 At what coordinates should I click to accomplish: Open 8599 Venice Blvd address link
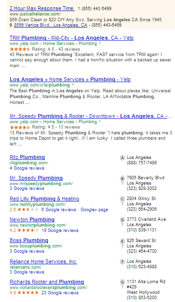pyautogui.click(x=51, y=25)
